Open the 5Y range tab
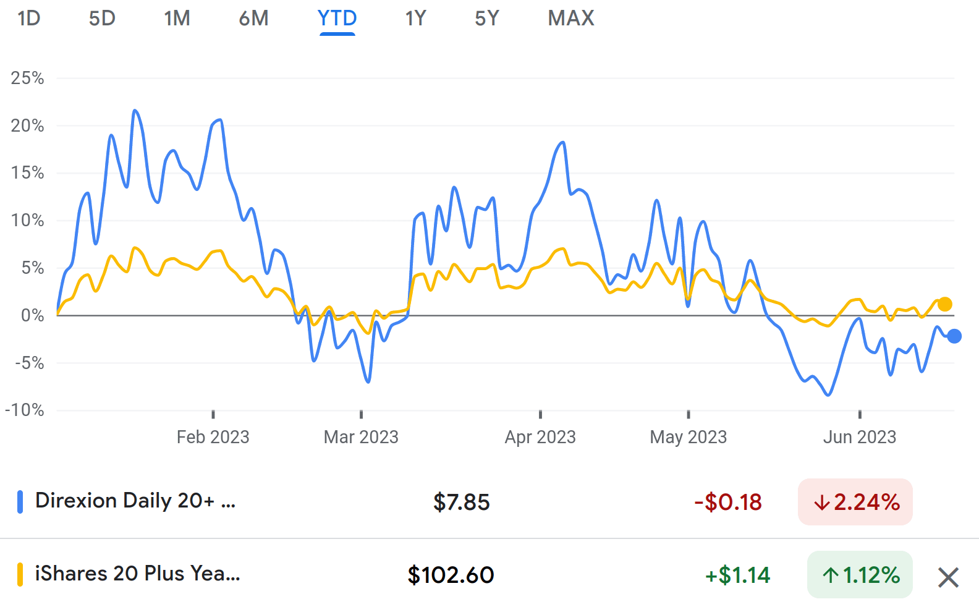 [487, 19]
